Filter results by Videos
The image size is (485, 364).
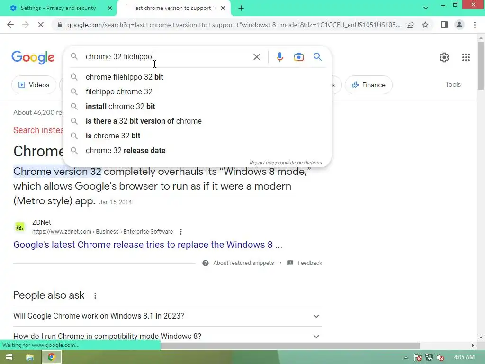pos(34,85)
